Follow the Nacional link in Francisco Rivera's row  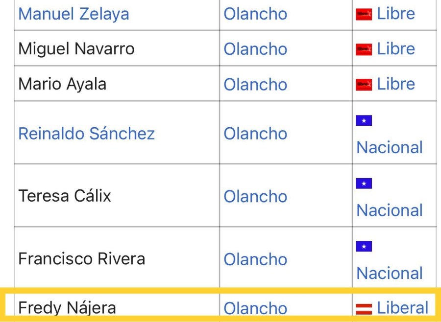[x=389, y=273]
